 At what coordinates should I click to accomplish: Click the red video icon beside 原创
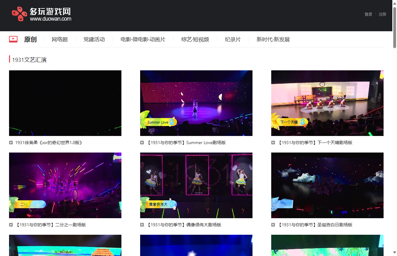13,39
